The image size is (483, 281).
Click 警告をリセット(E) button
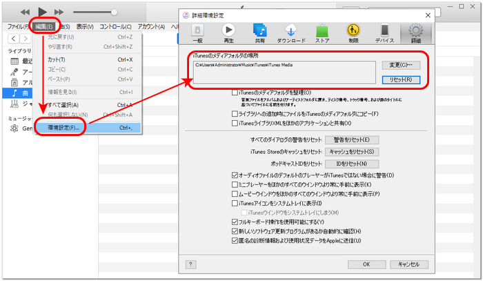(x=352, y=139)
